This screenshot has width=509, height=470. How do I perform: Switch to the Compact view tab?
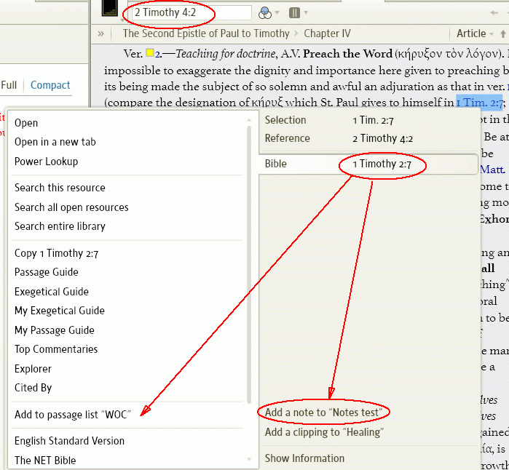click(x=50, y=85)
